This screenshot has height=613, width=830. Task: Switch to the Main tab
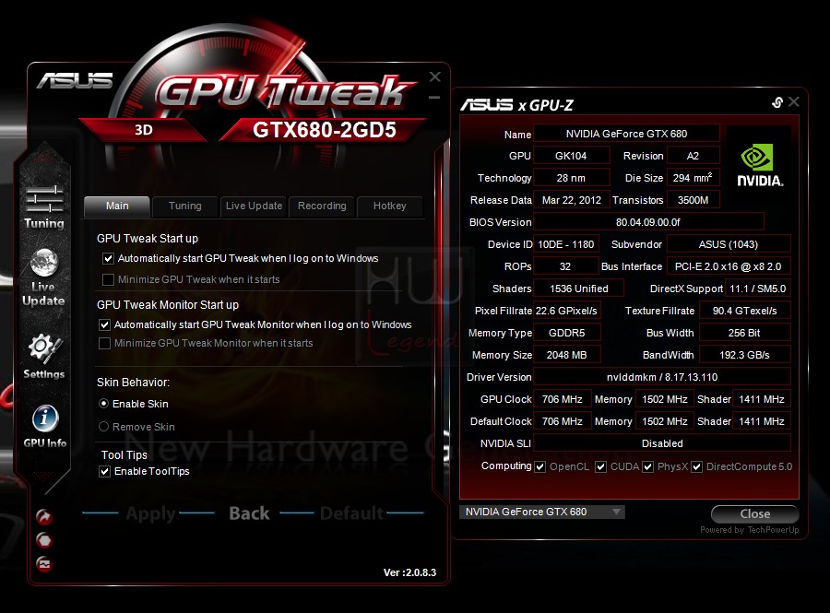coord(117,206)
